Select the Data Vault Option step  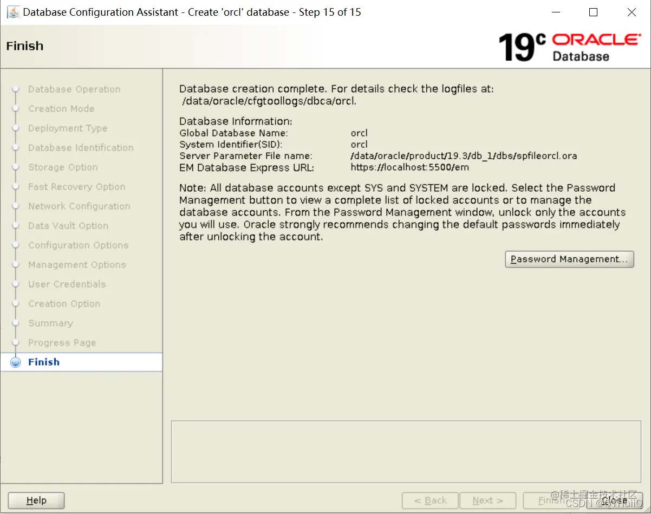point(68,226)
